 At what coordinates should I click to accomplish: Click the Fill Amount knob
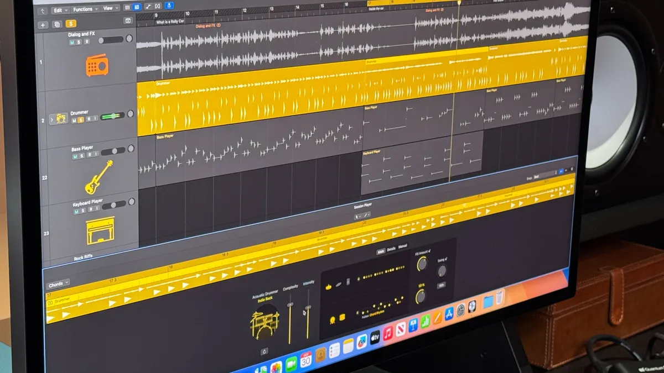pos(422,264)
